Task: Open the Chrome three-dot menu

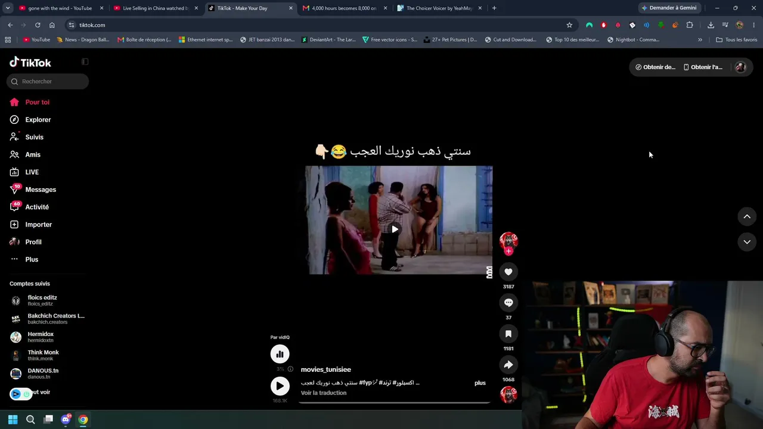Action: [753, 25]
